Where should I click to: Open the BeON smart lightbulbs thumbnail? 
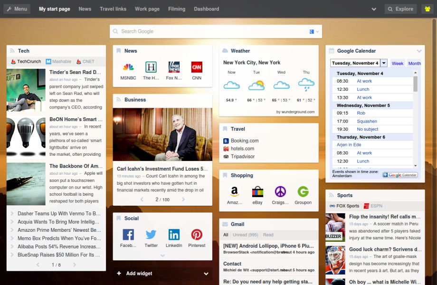point(26,136)
